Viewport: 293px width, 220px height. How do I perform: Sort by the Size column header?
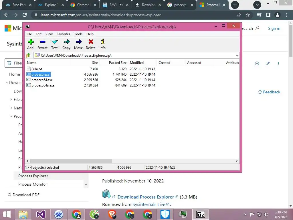[85, 63]
